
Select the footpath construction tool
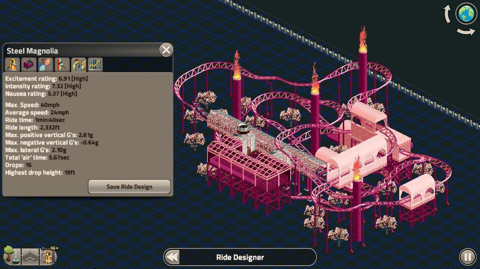30,257
